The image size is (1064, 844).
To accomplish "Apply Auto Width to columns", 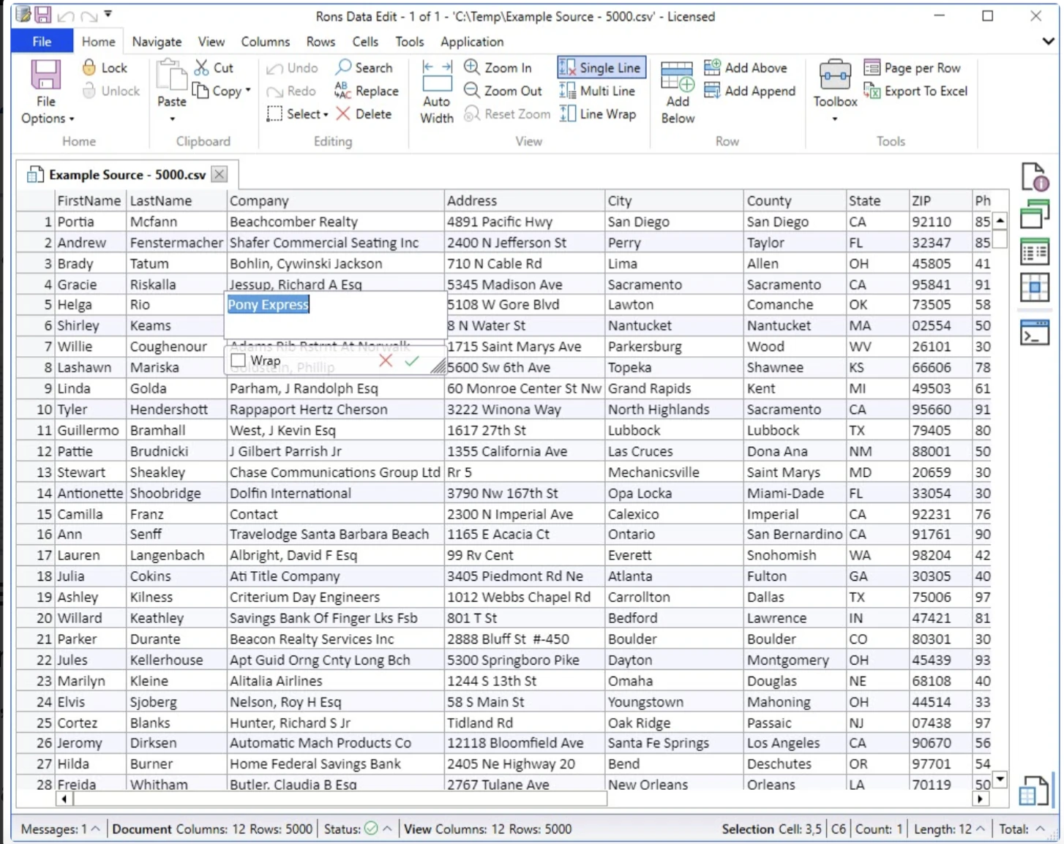I will [x=437, y=92].
